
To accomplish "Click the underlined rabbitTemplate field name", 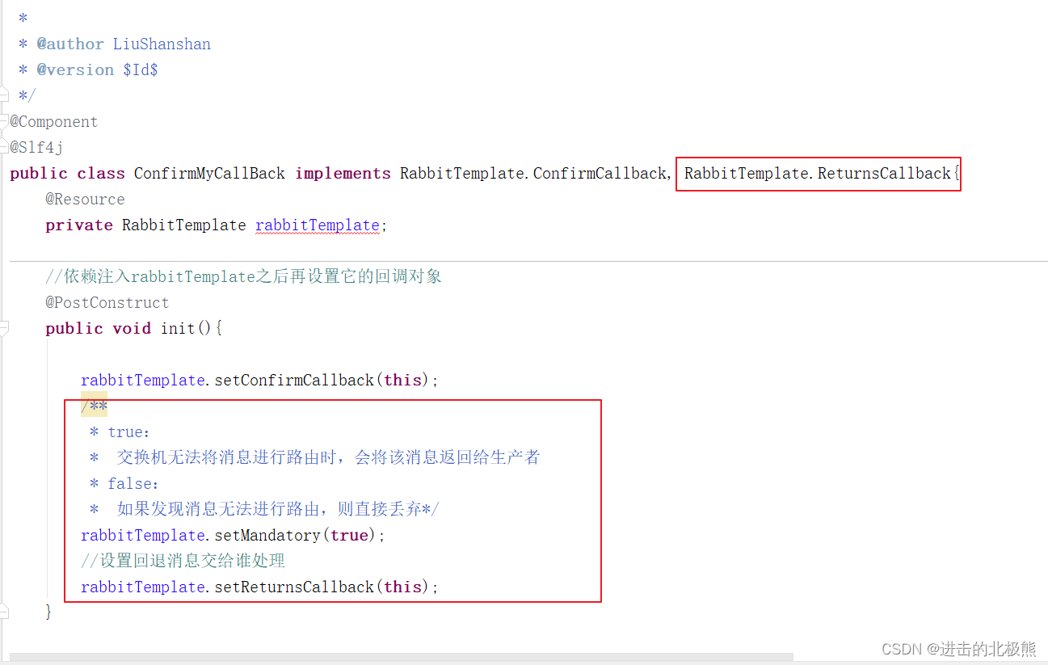I will click(x=318, y=225).
